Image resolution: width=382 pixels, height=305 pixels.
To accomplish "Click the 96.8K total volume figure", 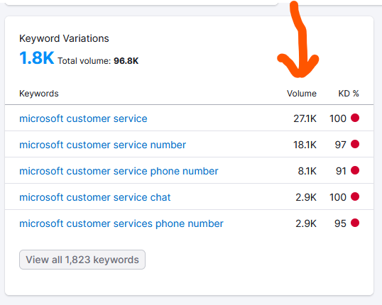I will (x=126, y=60).
